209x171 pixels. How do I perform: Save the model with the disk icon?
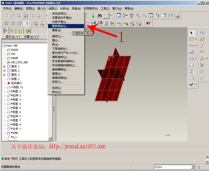click(x=19, y=15)
